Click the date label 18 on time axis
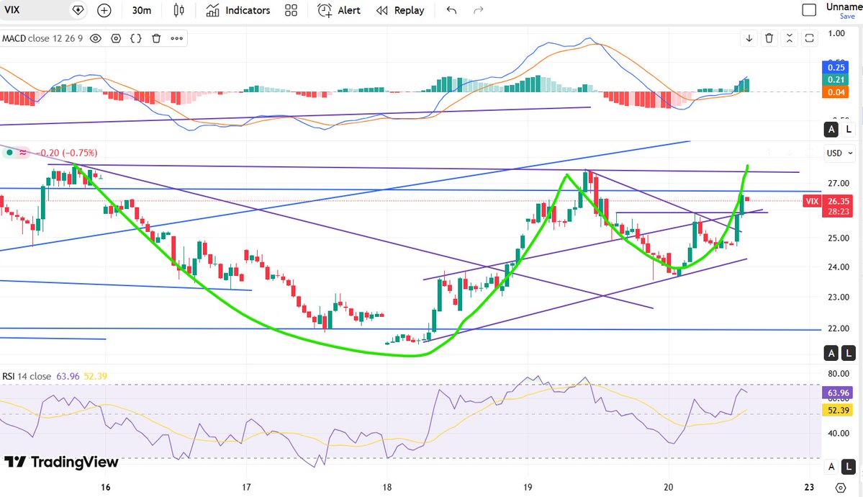The width and height of the screenshot is (863, 497). coord(387,487)
